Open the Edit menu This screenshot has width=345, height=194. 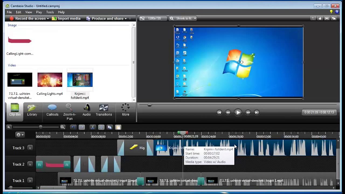click(x=18, y=12)
